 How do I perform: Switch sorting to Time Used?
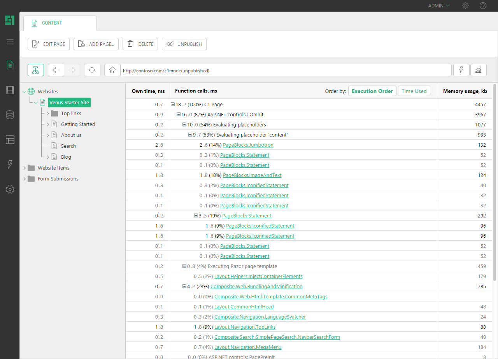pyautogui.click(x=414, y=91)
